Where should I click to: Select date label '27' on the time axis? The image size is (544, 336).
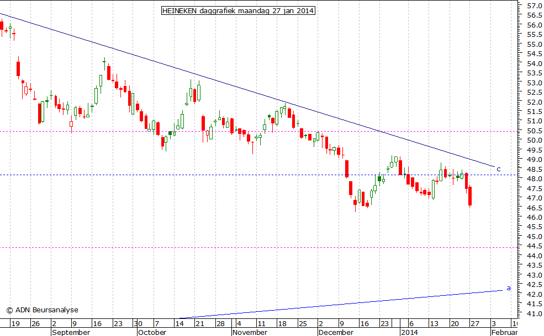(x=474, y=324)
